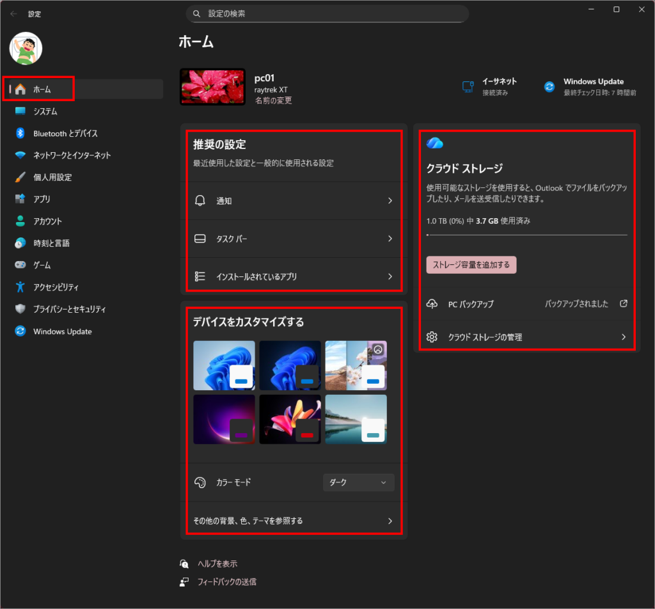
Task: Select the purple glow theme thumbnail
Action: [x=224, y=419]
